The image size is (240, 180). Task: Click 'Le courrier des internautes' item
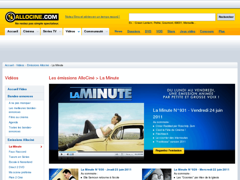172,138
